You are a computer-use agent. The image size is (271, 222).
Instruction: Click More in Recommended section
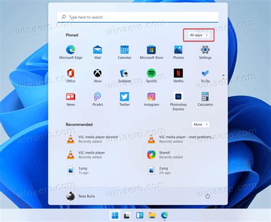pos(201,124)
